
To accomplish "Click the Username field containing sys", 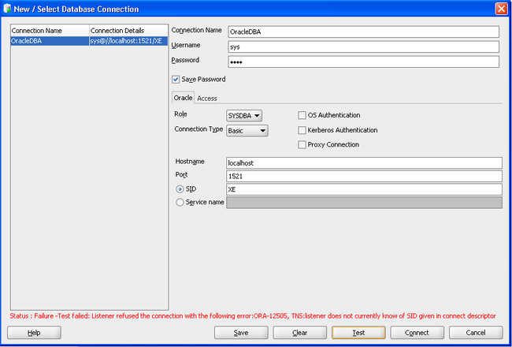I will (363, 47).
